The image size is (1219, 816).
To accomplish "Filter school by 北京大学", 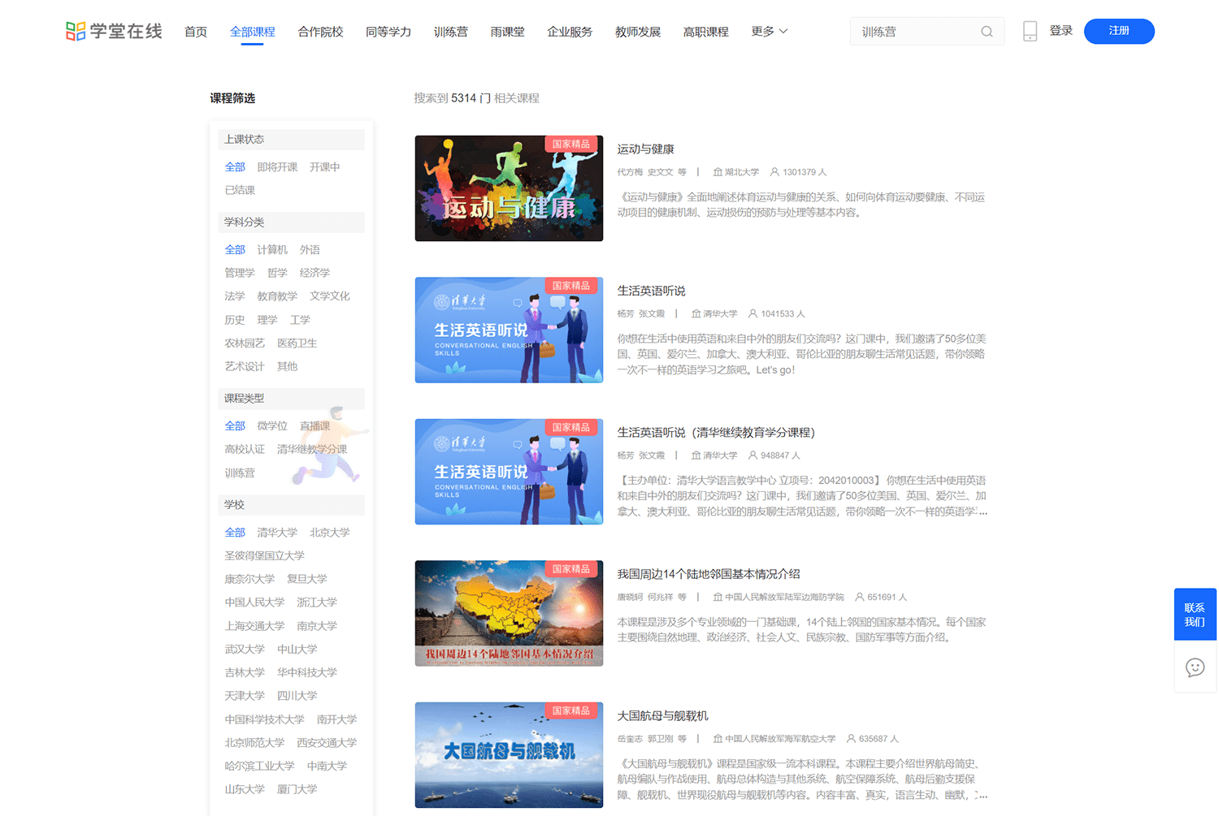I will tap(329, 533).
